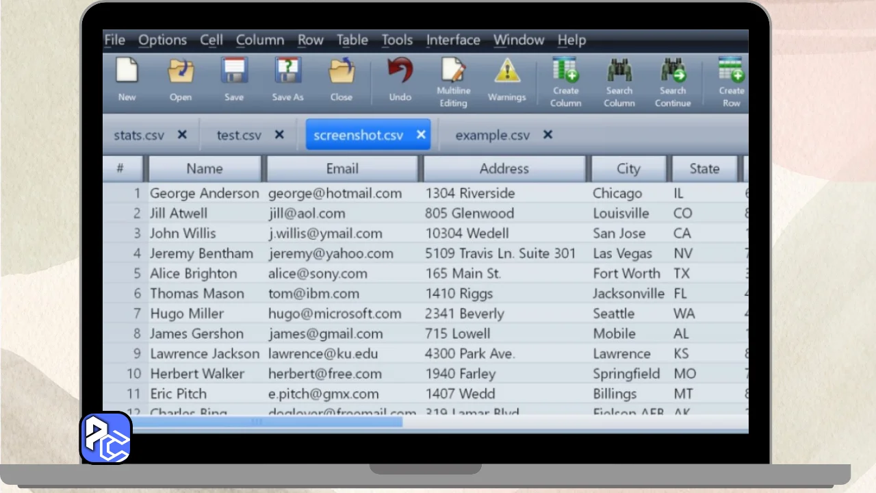Open the Tools menu
The height and width of the screenshot is (493, 876).
[397, 40]
